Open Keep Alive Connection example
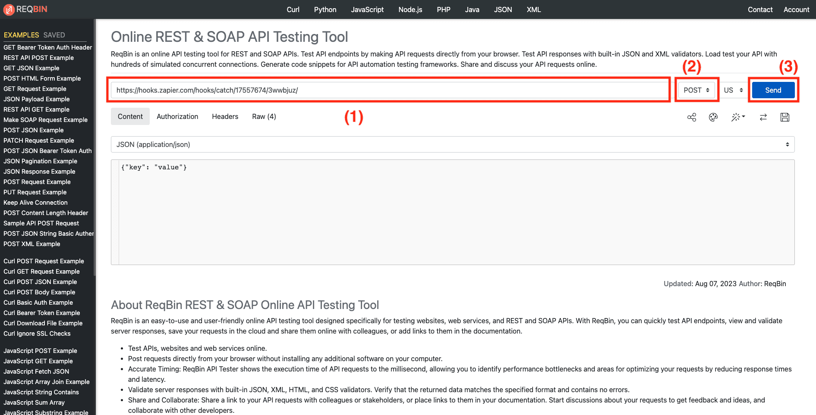Viewport: 816px width, 415px height. pyautogui.click(x=36, y=203)
